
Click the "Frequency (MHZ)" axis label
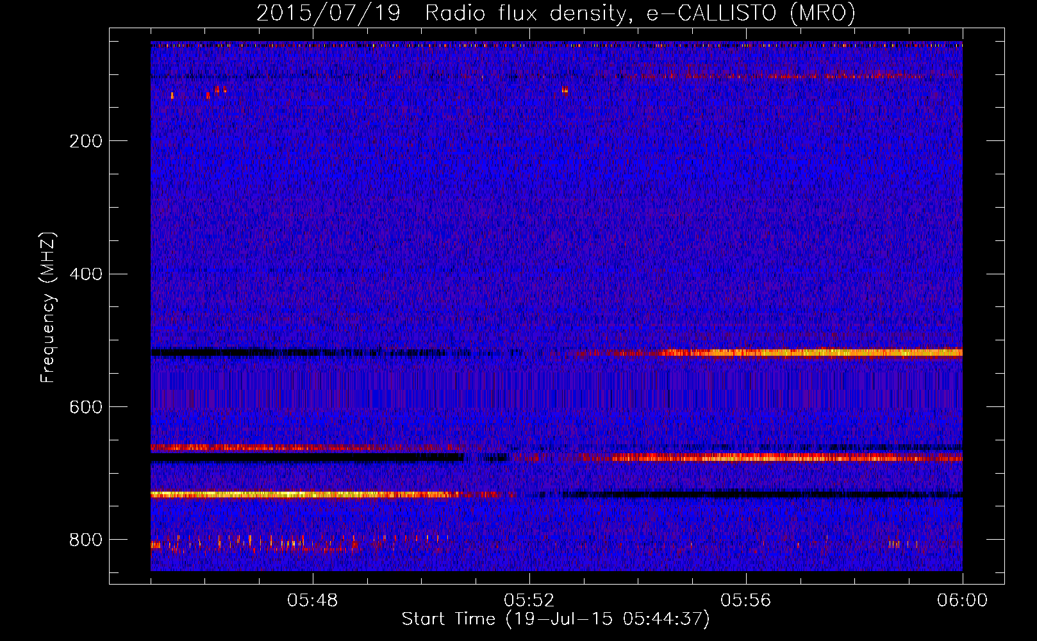(x=47, y=307)
